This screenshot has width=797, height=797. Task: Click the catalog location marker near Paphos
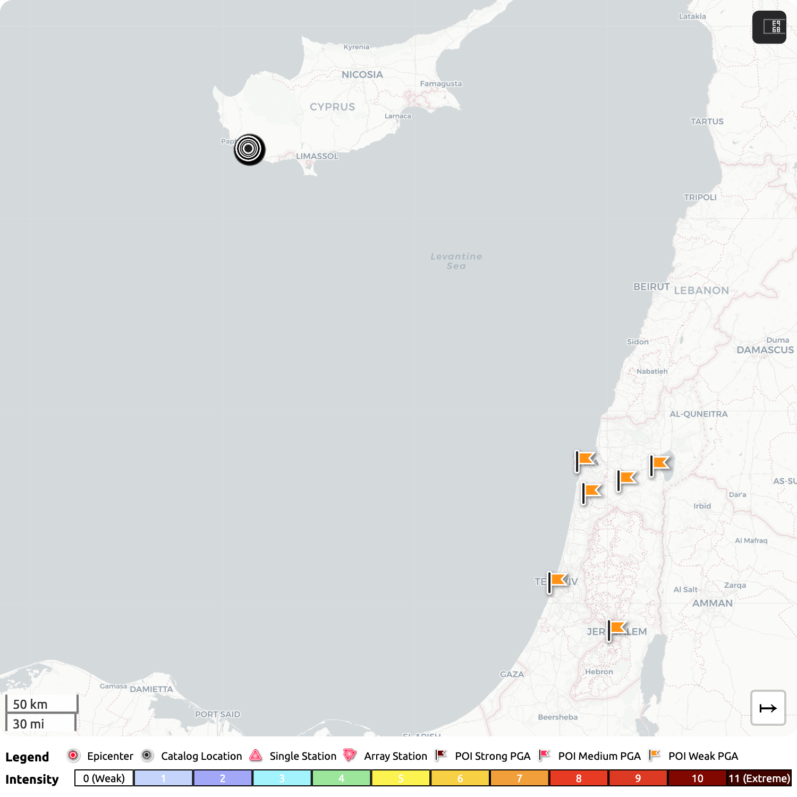point(249,149)
